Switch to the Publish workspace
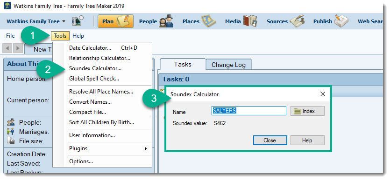Screen dimensions: 390x180 [331, 21]
